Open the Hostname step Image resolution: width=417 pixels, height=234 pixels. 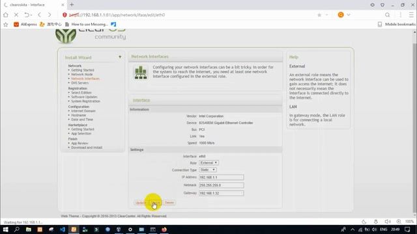(78, 116)
